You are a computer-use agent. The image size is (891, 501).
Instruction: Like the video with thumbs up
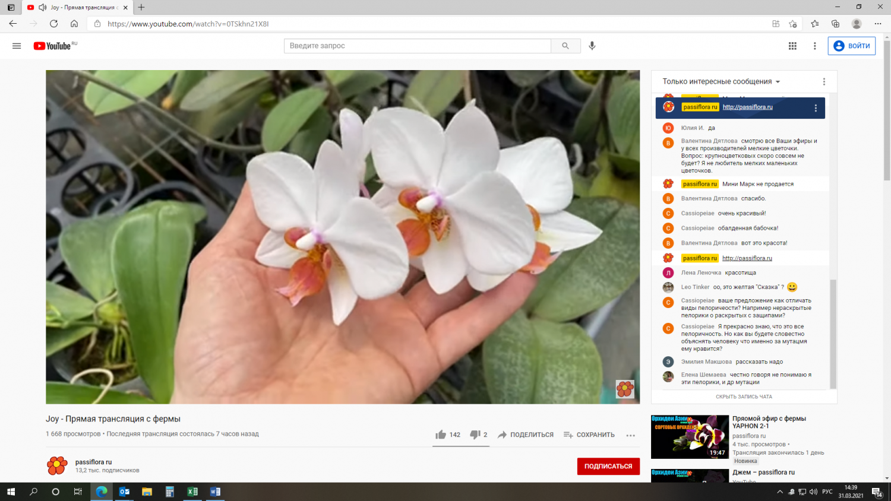tap(441, 435)
